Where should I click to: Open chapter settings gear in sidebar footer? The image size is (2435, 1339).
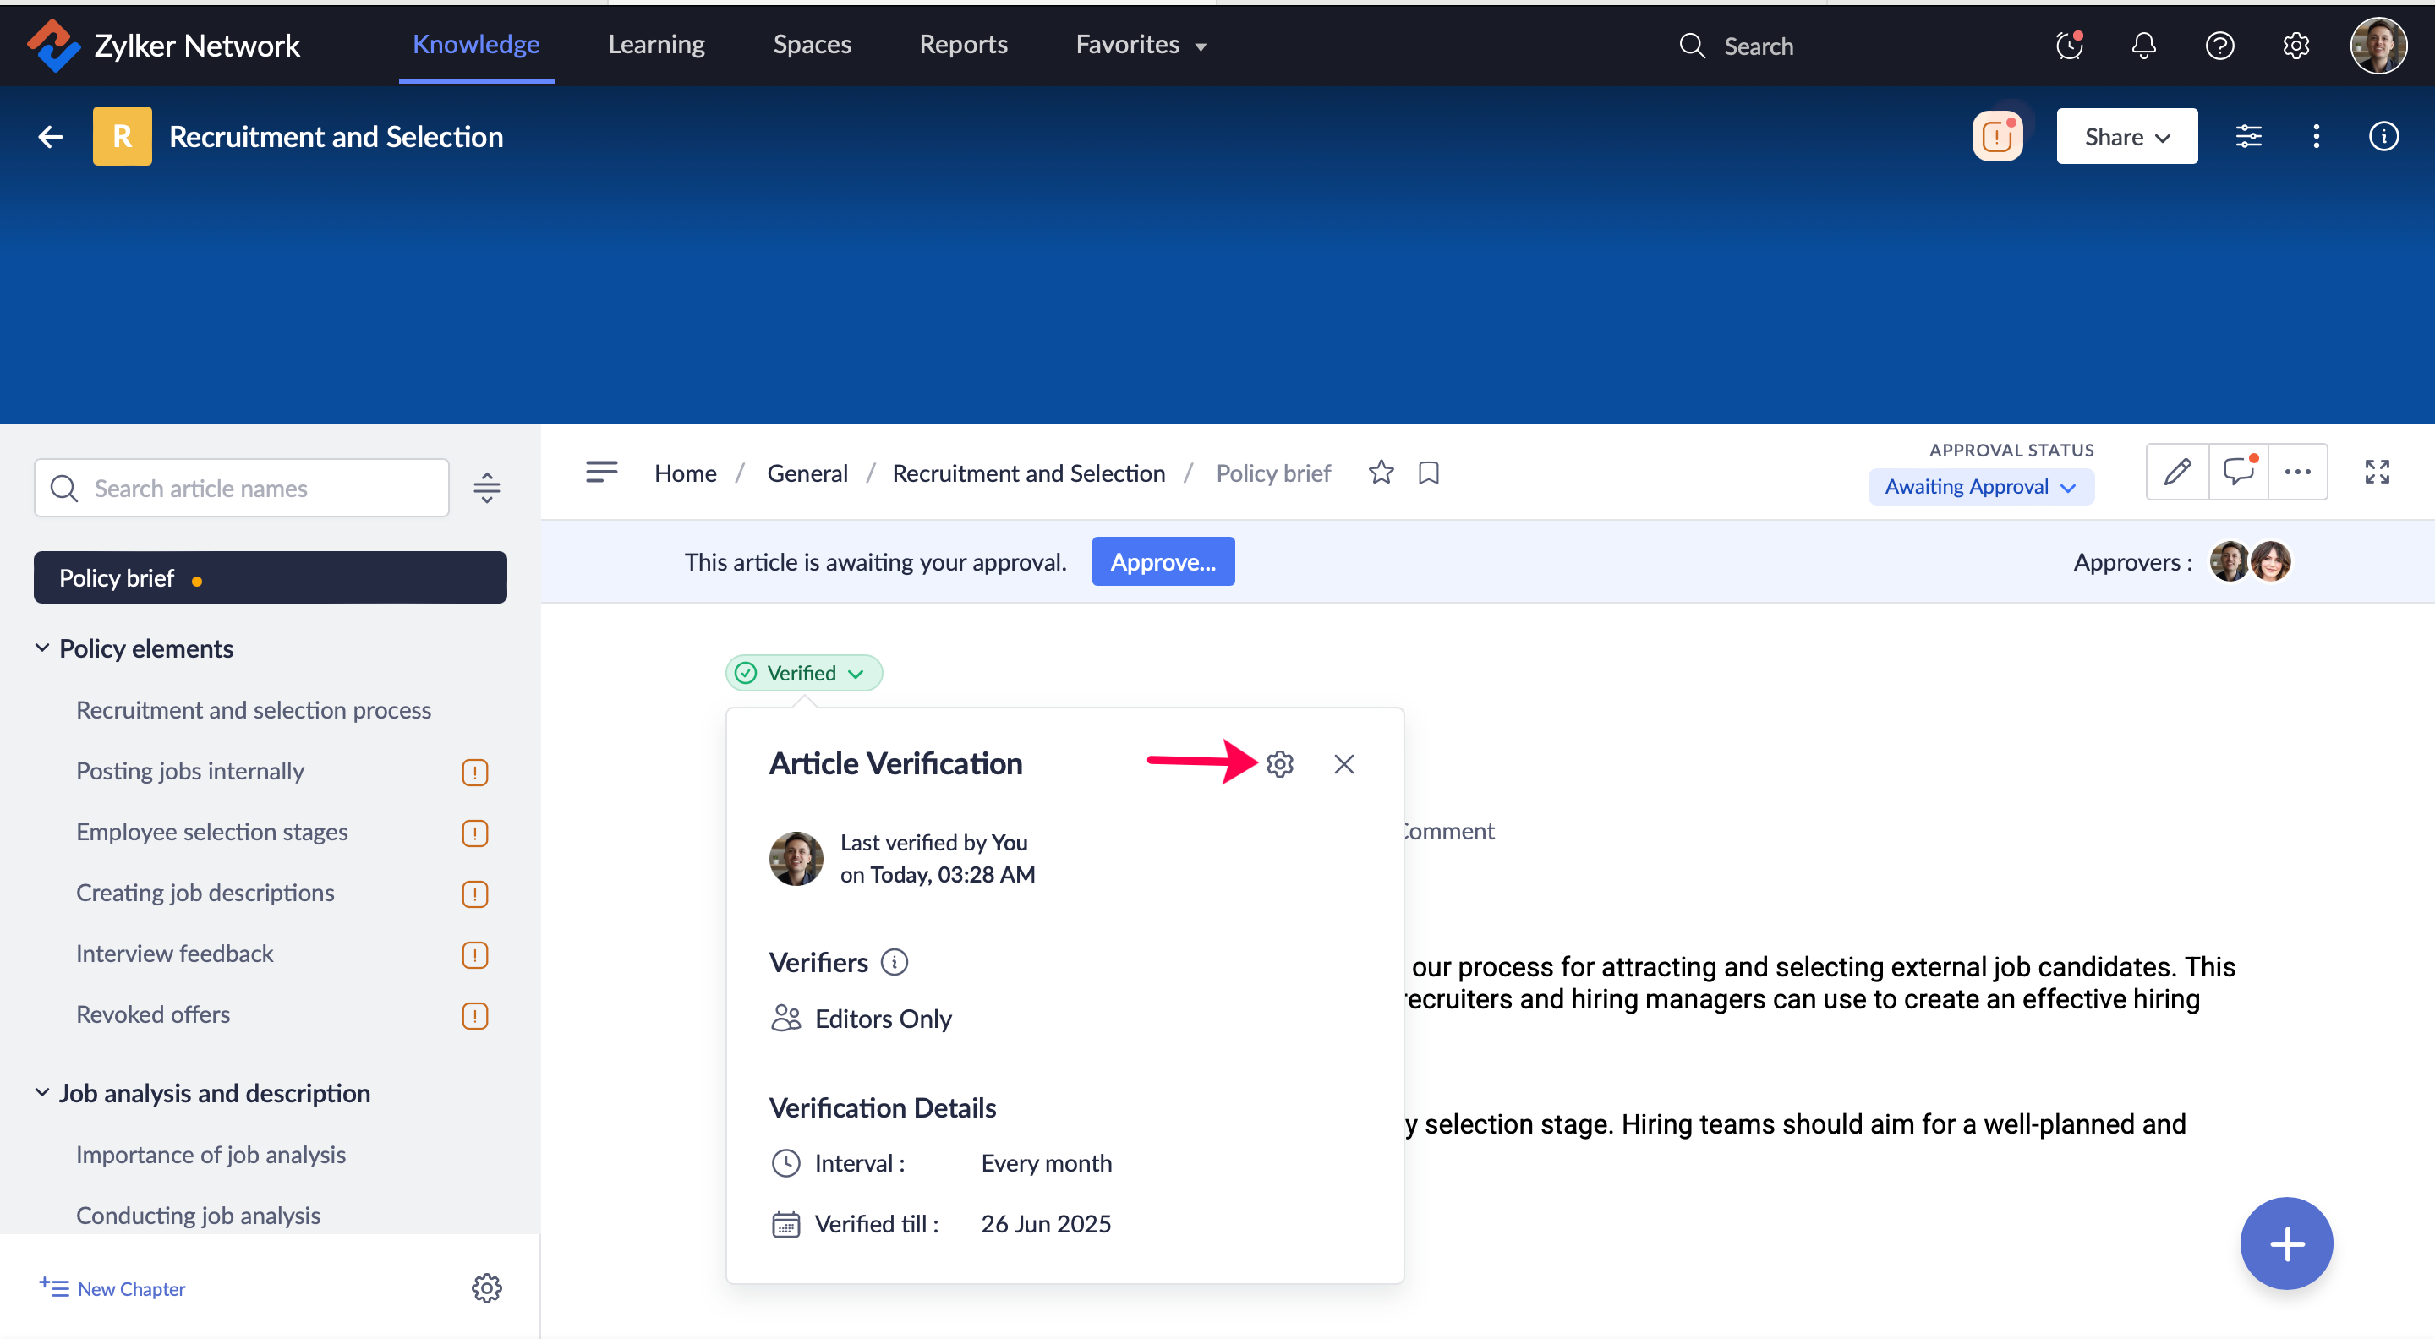pyautogui.click(x=486, y=1288)
